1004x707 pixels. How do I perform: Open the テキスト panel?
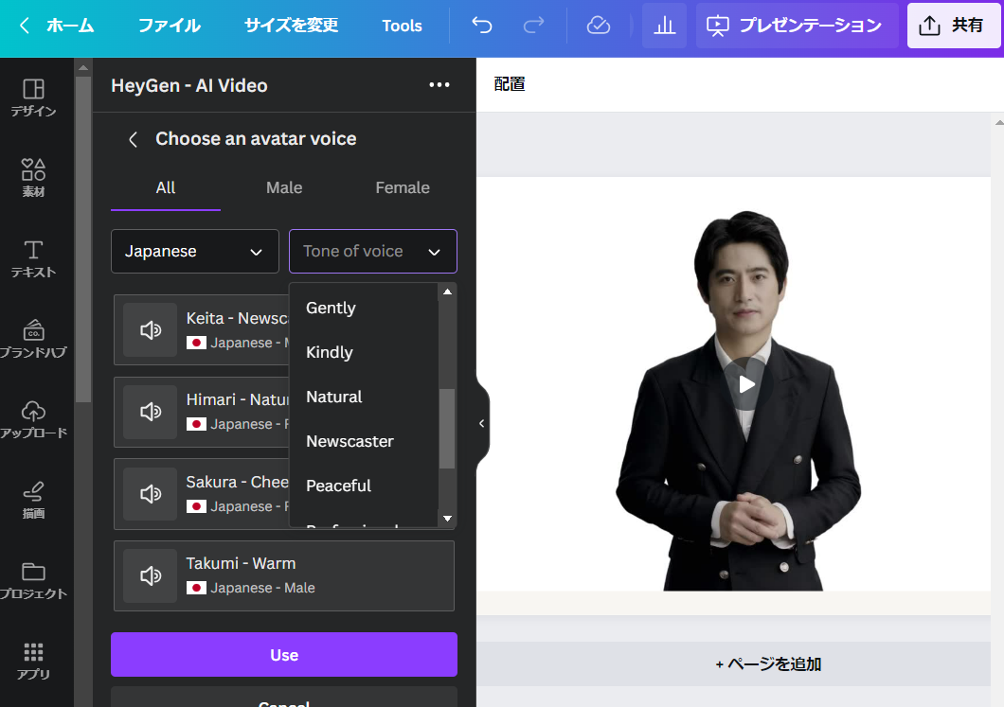pos(33,258)
